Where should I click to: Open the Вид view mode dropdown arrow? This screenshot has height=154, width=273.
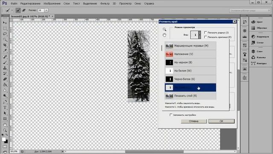tap(200, 35)
